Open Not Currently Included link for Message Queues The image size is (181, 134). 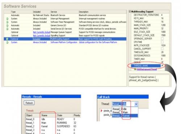point(41,32)
